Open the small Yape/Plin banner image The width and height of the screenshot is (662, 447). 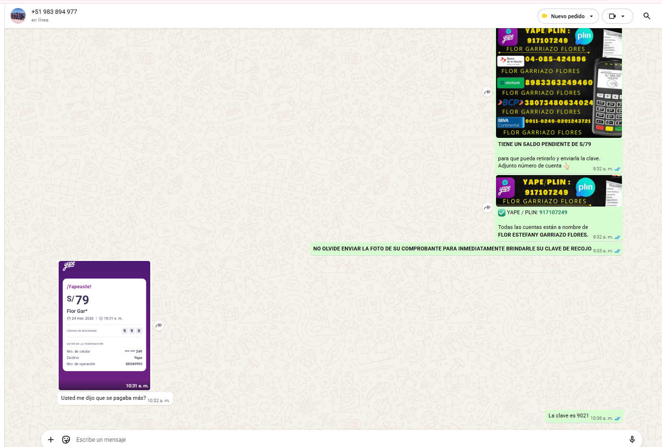(x=559, y=191)
